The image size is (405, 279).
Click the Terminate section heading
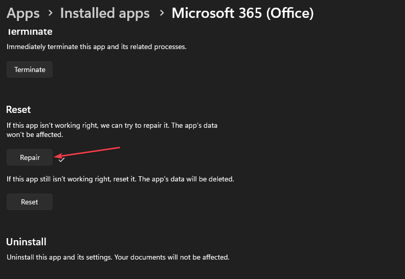pos(30,32)
